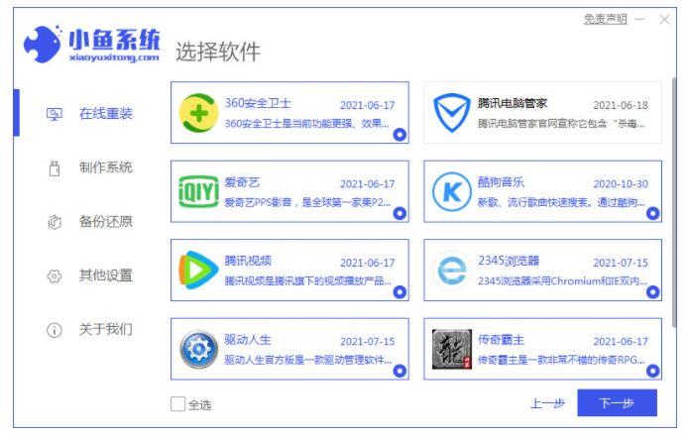Click the 下一步 next button
689x439 pixels.
tap(617, 403)
